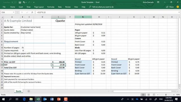Click the Cancel X icon in formula bar
The width and height of the screenshot is (181, 102).
coord(22,12)
